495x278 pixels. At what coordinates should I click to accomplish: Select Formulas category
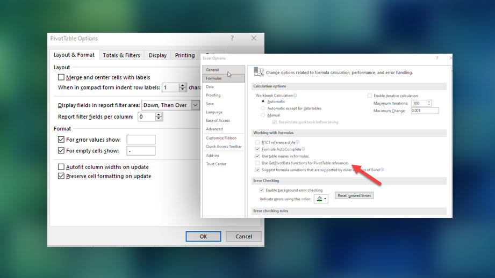coord(224,78)
